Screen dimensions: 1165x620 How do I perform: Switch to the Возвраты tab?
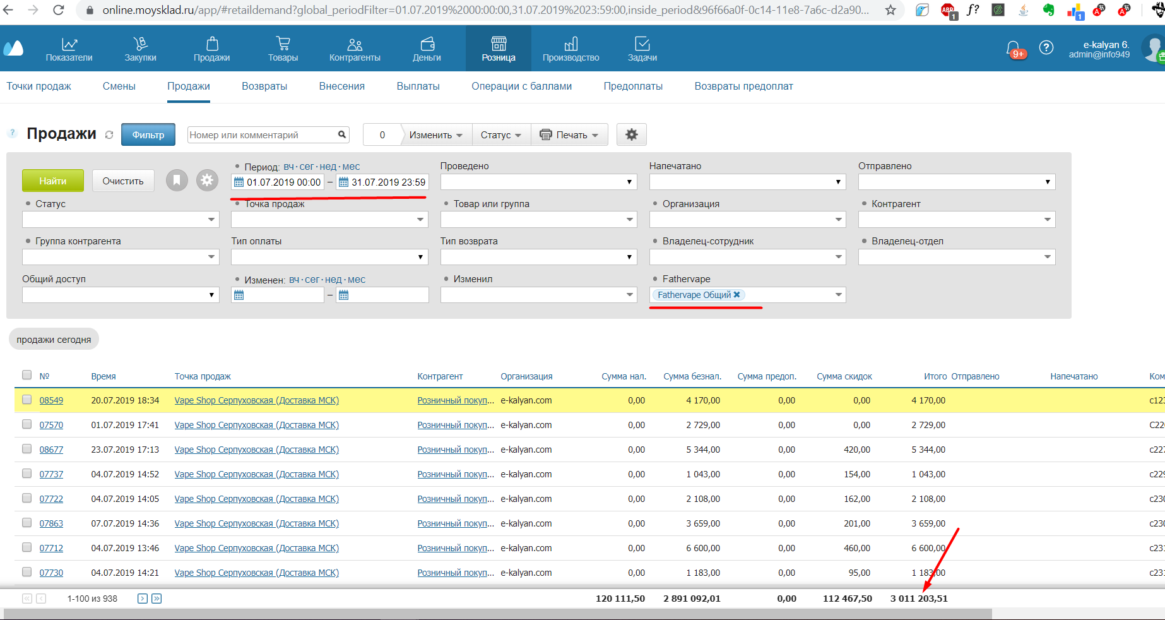click(264, 86)
